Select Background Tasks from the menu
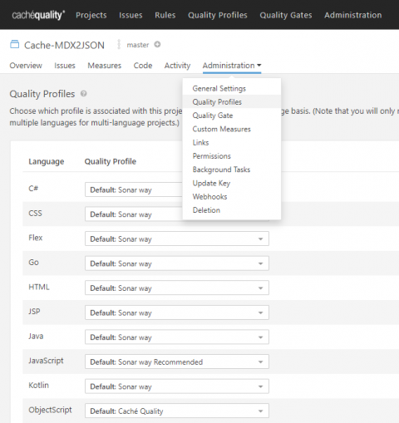 [232, 170]
